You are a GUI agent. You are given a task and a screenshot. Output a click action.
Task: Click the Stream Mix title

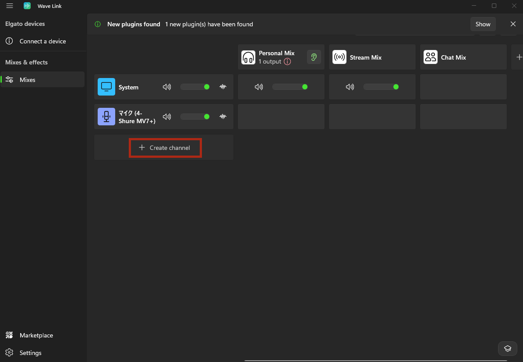click(x=366, y=57)
